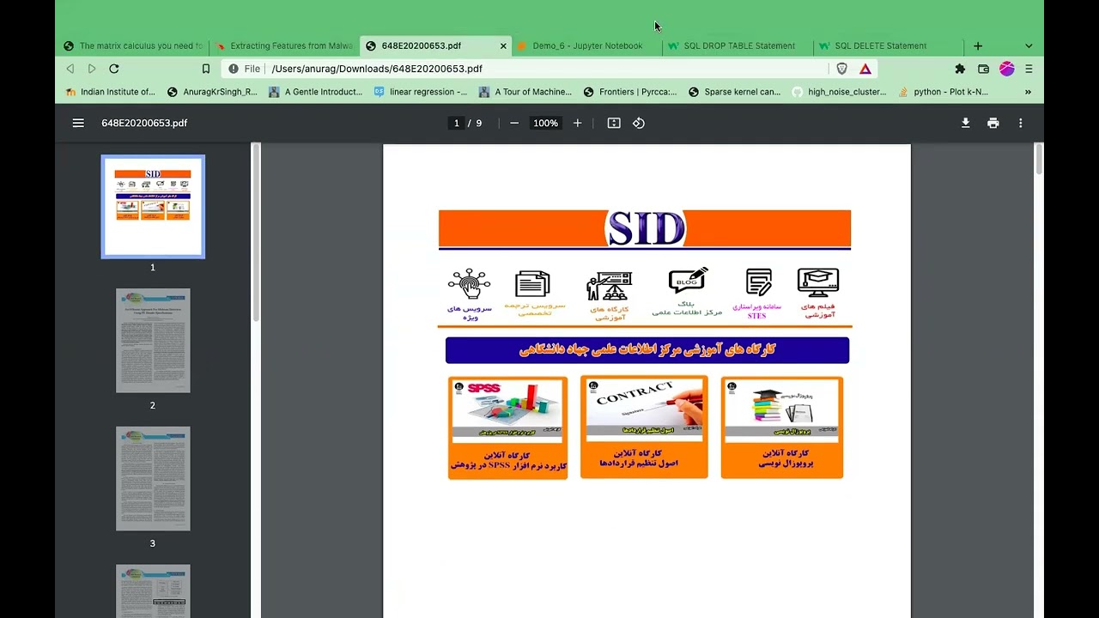Click the educational films monitor icon
The image size is (1099, 618).
[x=818, y=282]
